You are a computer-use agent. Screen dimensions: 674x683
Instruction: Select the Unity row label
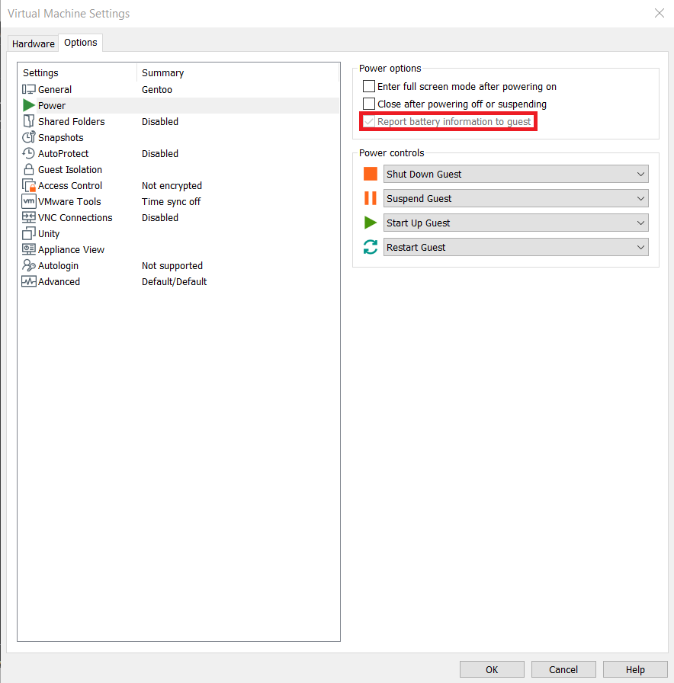tap(49, 233)
